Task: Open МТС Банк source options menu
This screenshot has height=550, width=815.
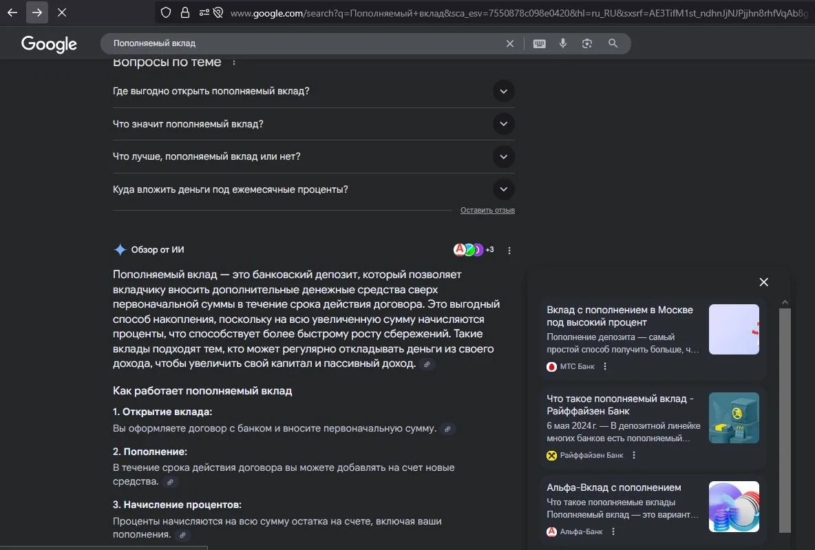Action: (x=605, y=367)
